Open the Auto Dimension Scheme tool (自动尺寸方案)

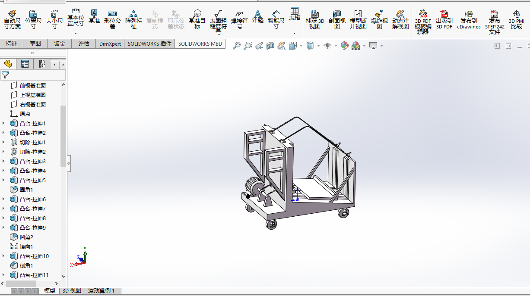coord(12,19)
